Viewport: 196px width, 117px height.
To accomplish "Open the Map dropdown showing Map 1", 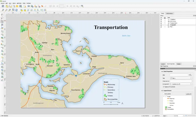I will [x=181, y=78].
